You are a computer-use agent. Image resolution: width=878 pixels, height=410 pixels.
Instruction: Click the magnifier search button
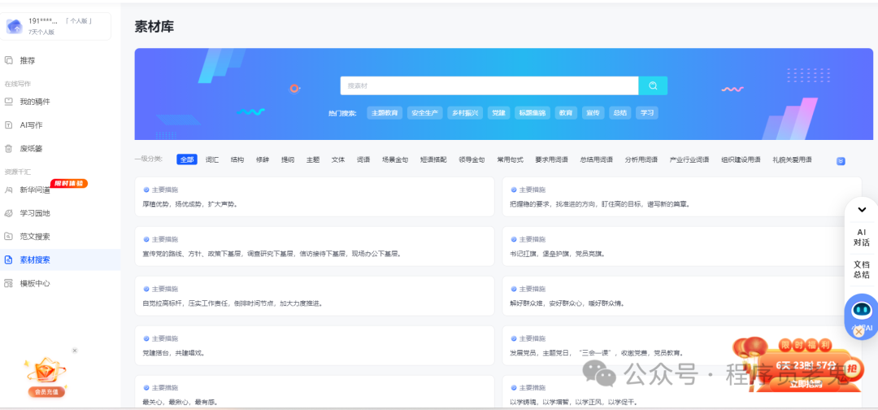(x=653, y=85)
